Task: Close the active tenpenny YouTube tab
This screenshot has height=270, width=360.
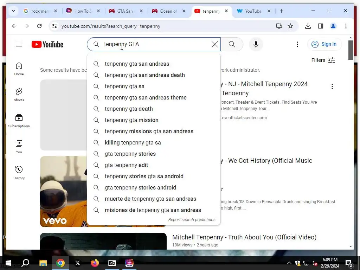Action: click(226, 11)
